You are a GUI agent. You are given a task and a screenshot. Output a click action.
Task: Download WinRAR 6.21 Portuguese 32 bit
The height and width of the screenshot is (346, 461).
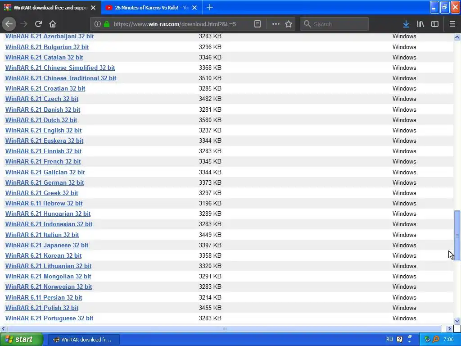49,318
